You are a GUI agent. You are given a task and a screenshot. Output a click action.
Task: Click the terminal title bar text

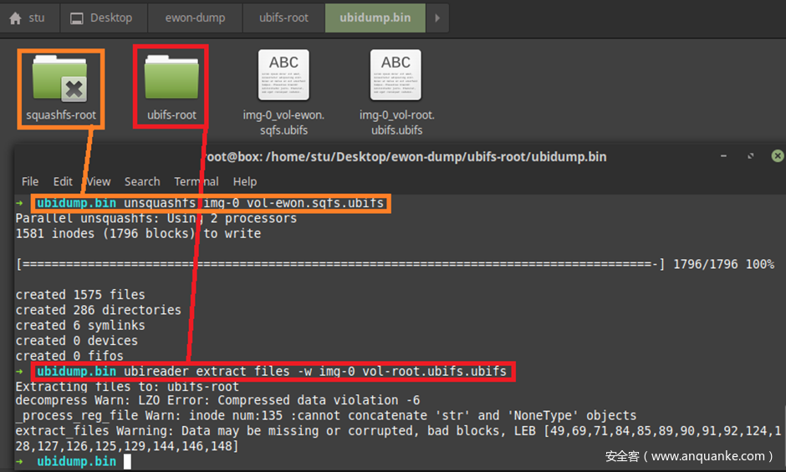click(405, 157)
